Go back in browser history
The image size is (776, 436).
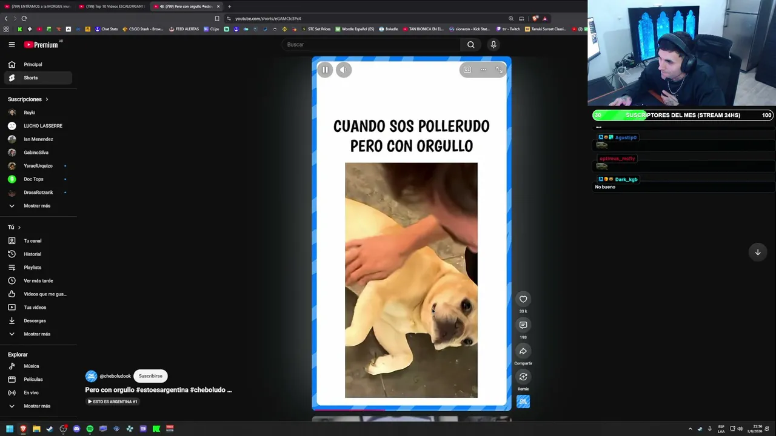pyautogui.click(x=6, y=19)
